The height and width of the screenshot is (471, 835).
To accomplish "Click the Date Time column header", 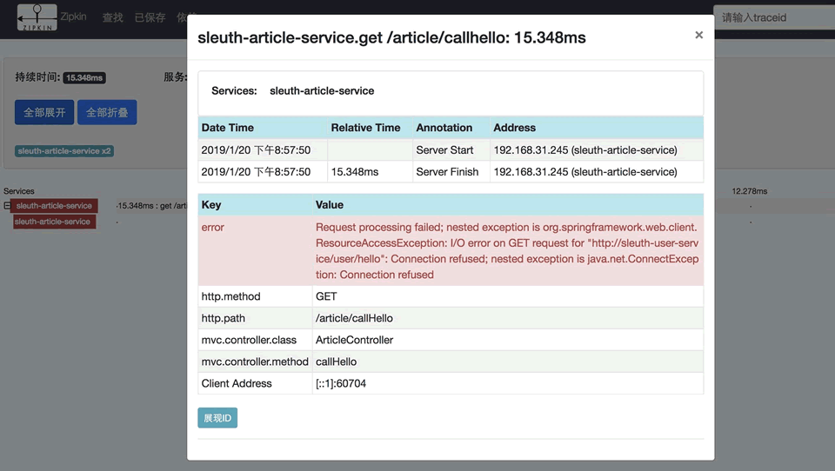I will point(263,128).
